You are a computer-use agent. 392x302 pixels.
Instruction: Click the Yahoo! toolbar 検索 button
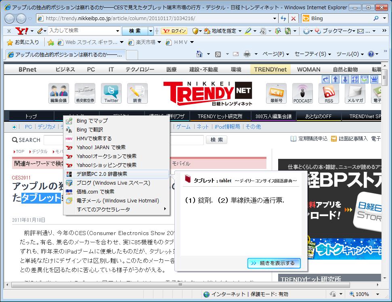tap(135, 31)
